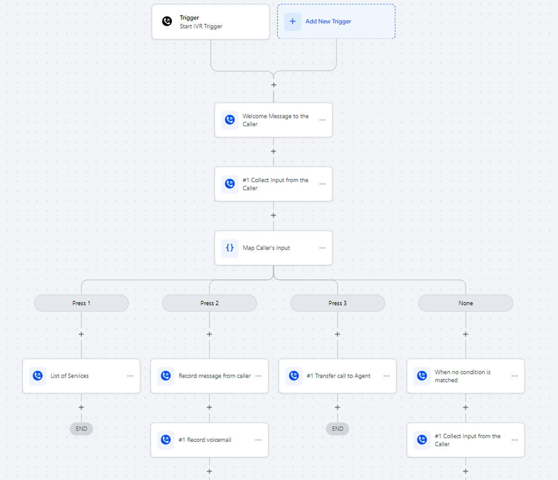Click the Record message from caller icon
558x480 pixels.
(x=166, y=375)
